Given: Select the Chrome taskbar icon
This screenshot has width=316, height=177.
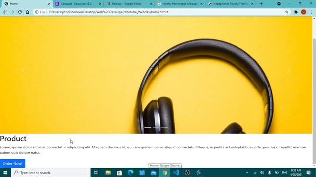Looking at the screenshot, I should (164, 173).
